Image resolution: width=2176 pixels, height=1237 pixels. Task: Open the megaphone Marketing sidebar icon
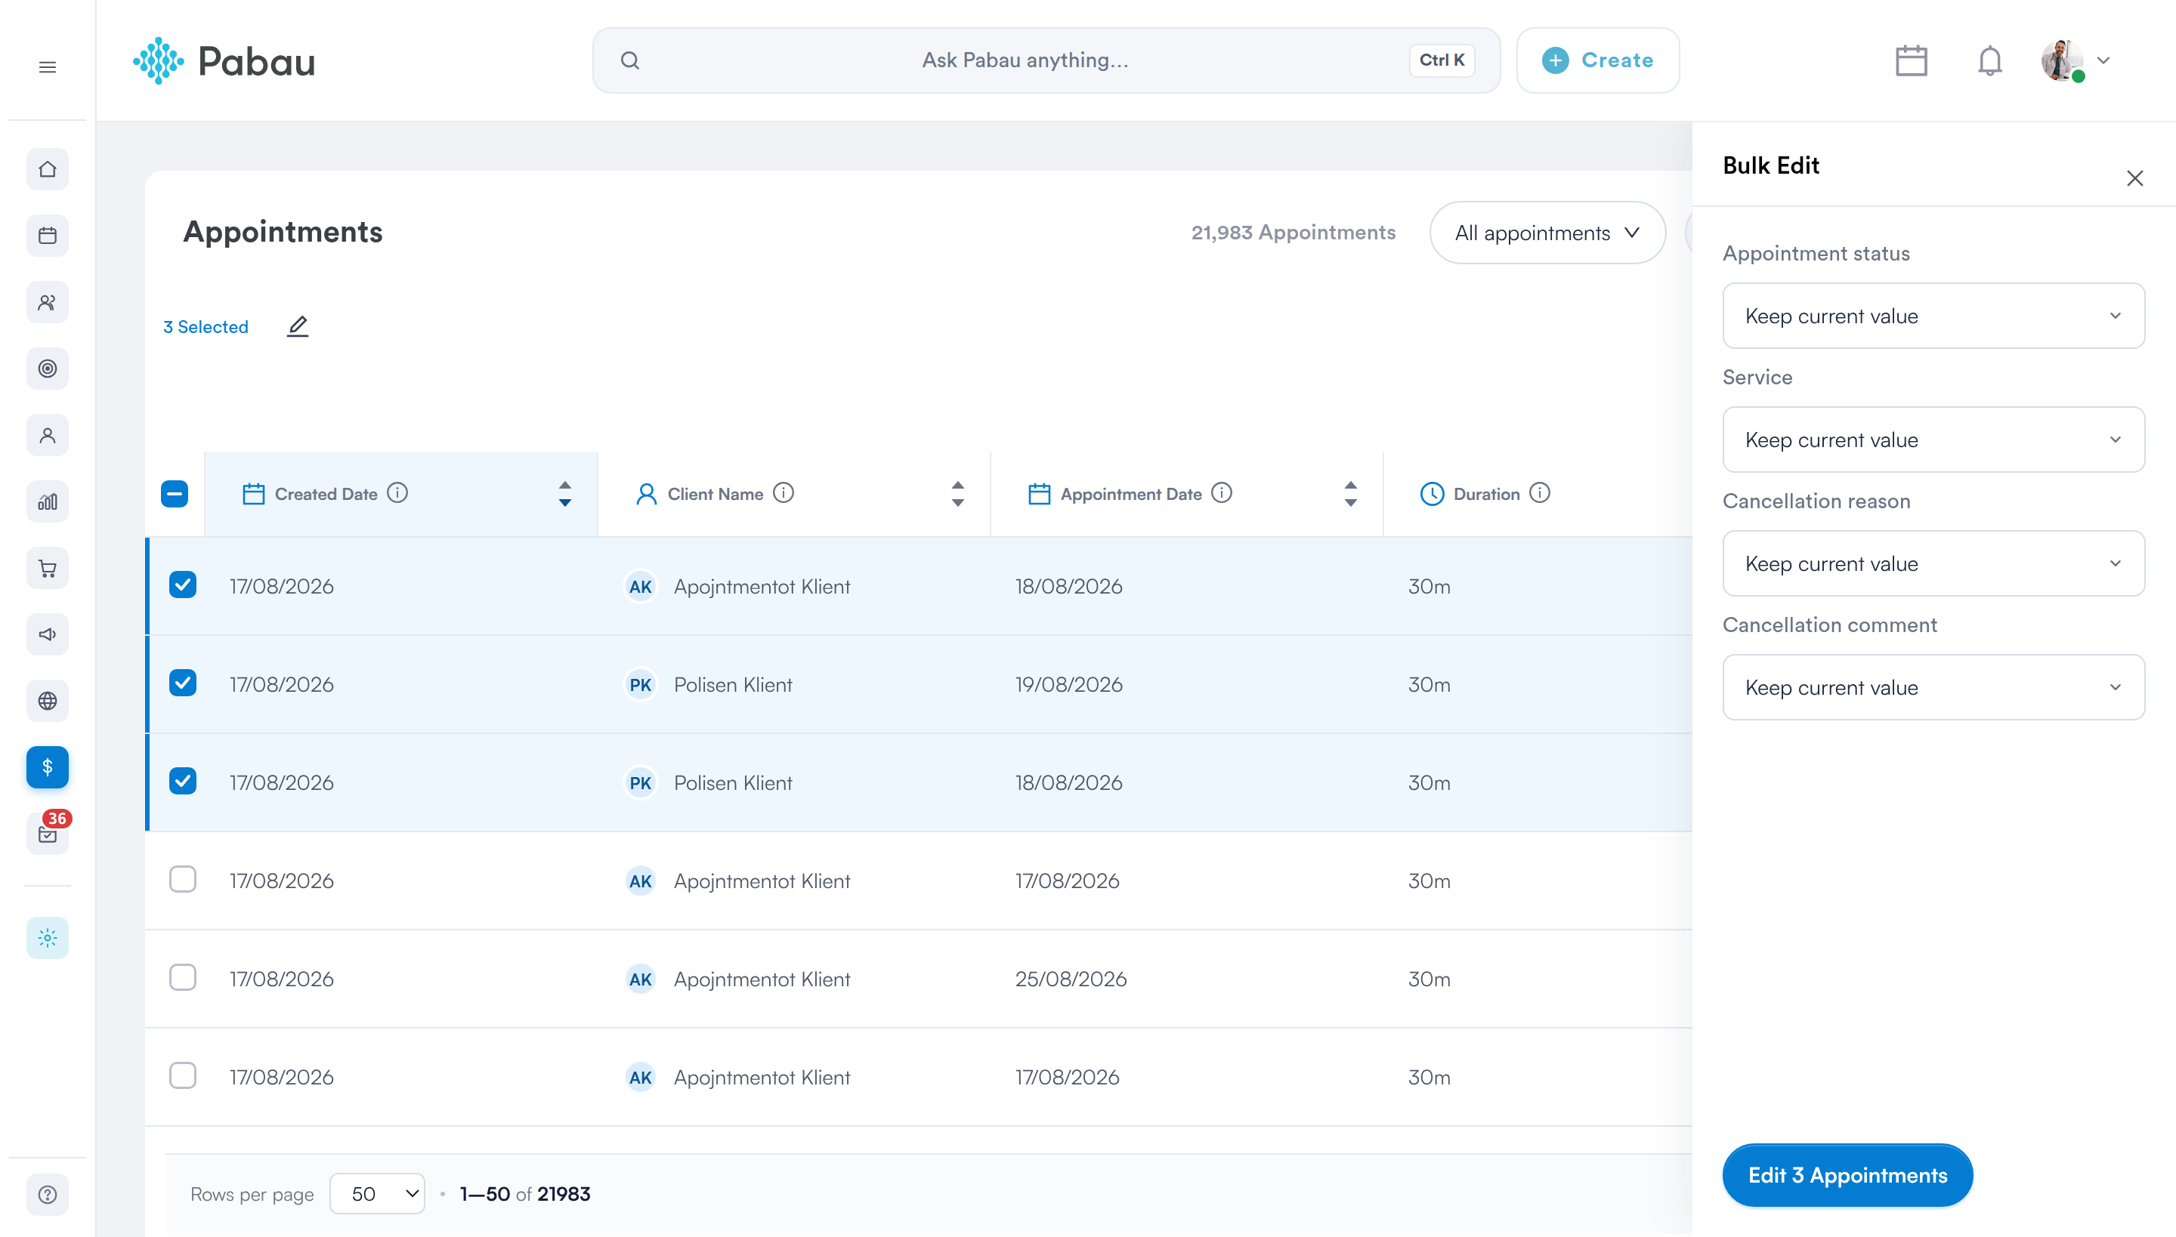pyautogui.click(x=48, y=634)
